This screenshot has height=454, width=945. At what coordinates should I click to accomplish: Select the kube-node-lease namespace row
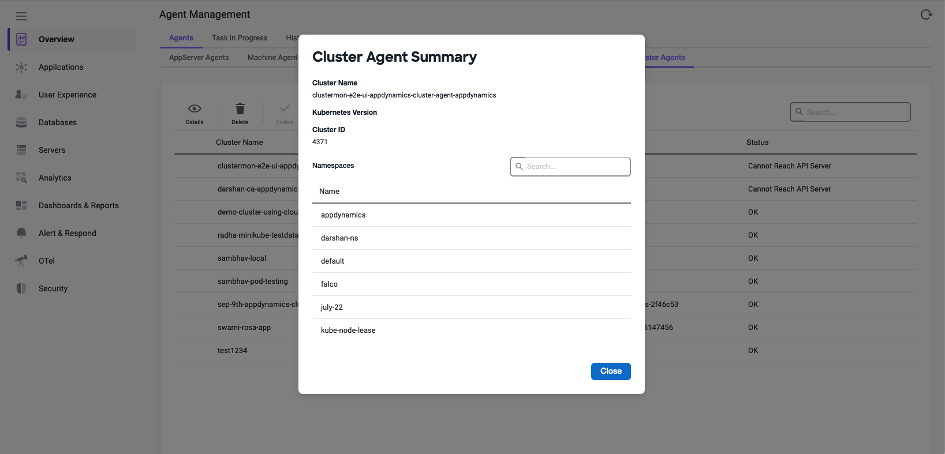(x=472, y=331)
